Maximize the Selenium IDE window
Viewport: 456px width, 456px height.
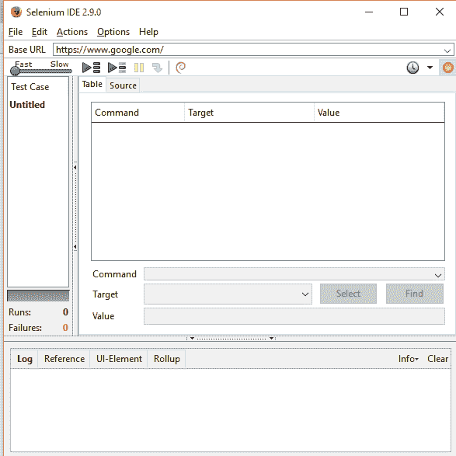[404, 12]
